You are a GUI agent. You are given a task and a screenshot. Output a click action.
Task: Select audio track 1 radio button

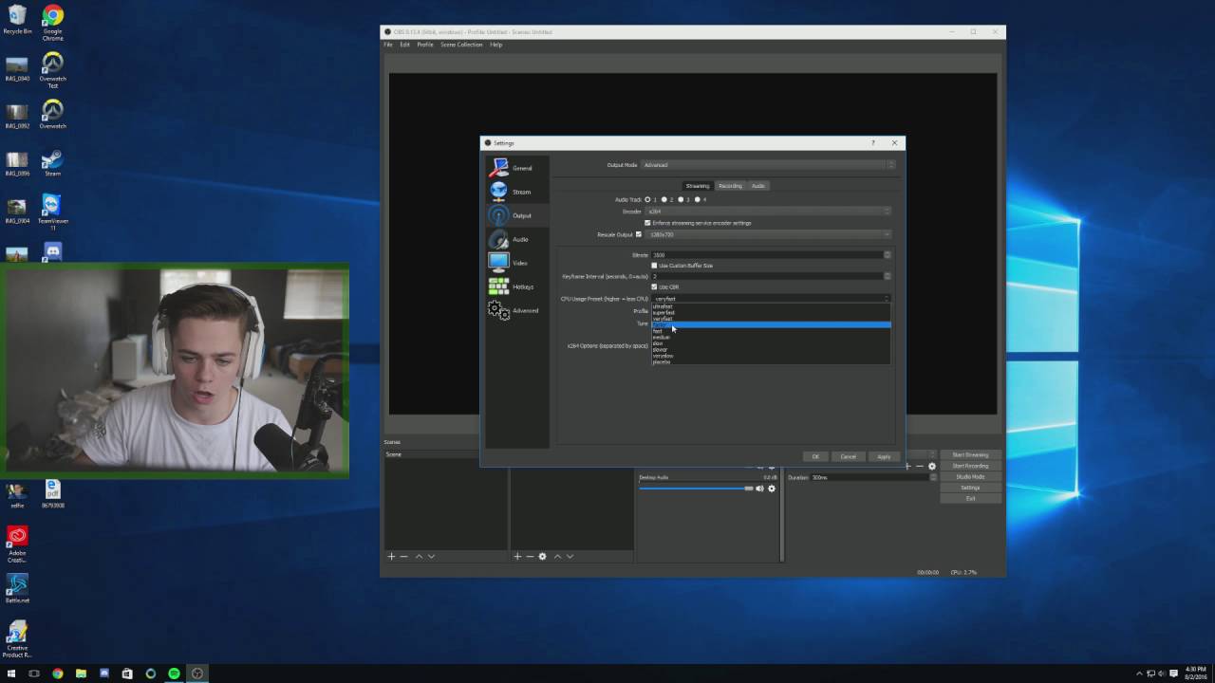(648, 199)
